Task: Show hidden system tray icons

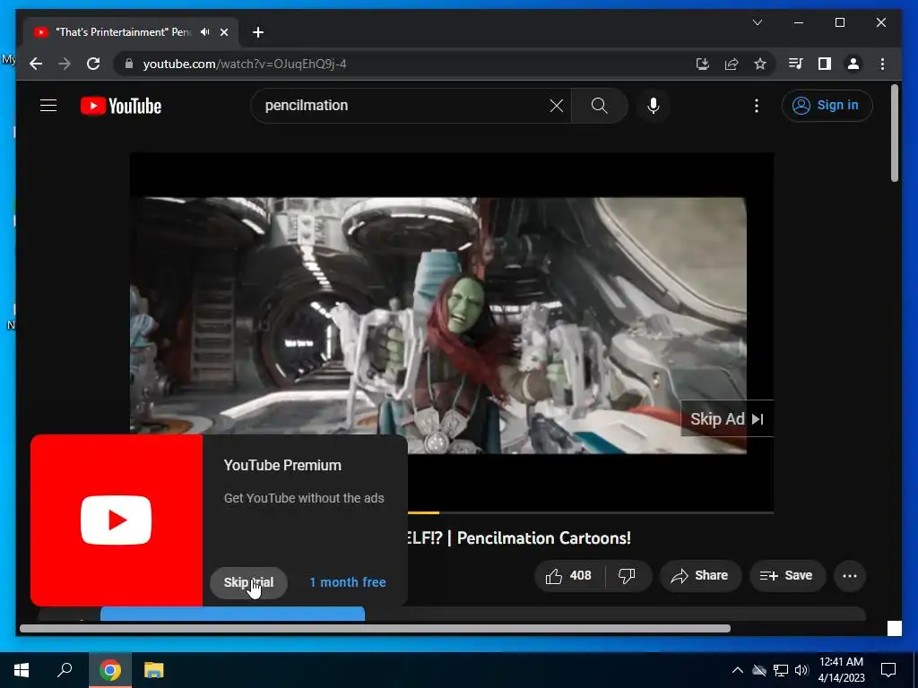Action: click(x=738, y=670)
